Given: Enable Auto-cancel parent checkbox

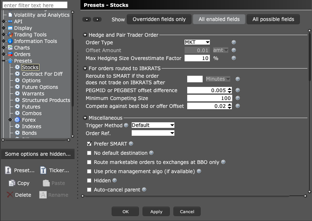Looking at the screenshot, I should pyautogui.click(x=89, y=190).
